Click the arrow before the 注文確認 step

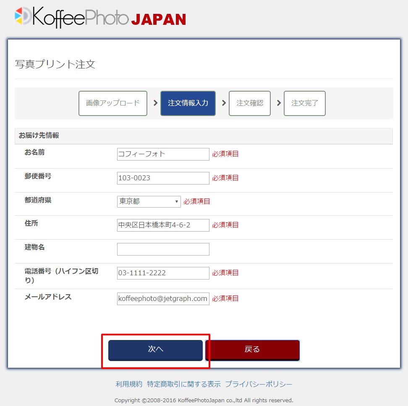pyautogui.click(x=223, y=103)
